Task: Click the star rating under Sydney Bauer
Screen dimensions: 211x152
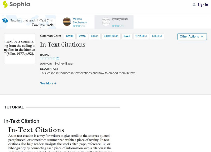Action: [x=118, y=26]
